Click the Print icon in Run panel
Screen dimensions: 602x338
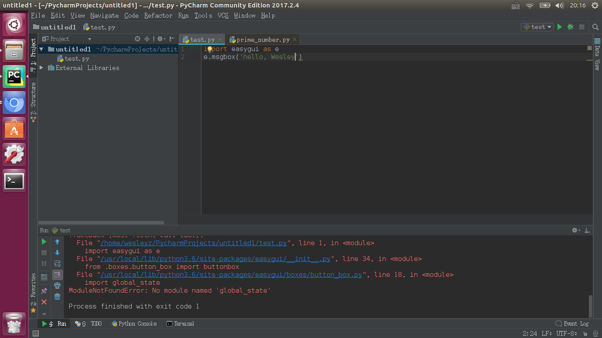tap(57, 286)
